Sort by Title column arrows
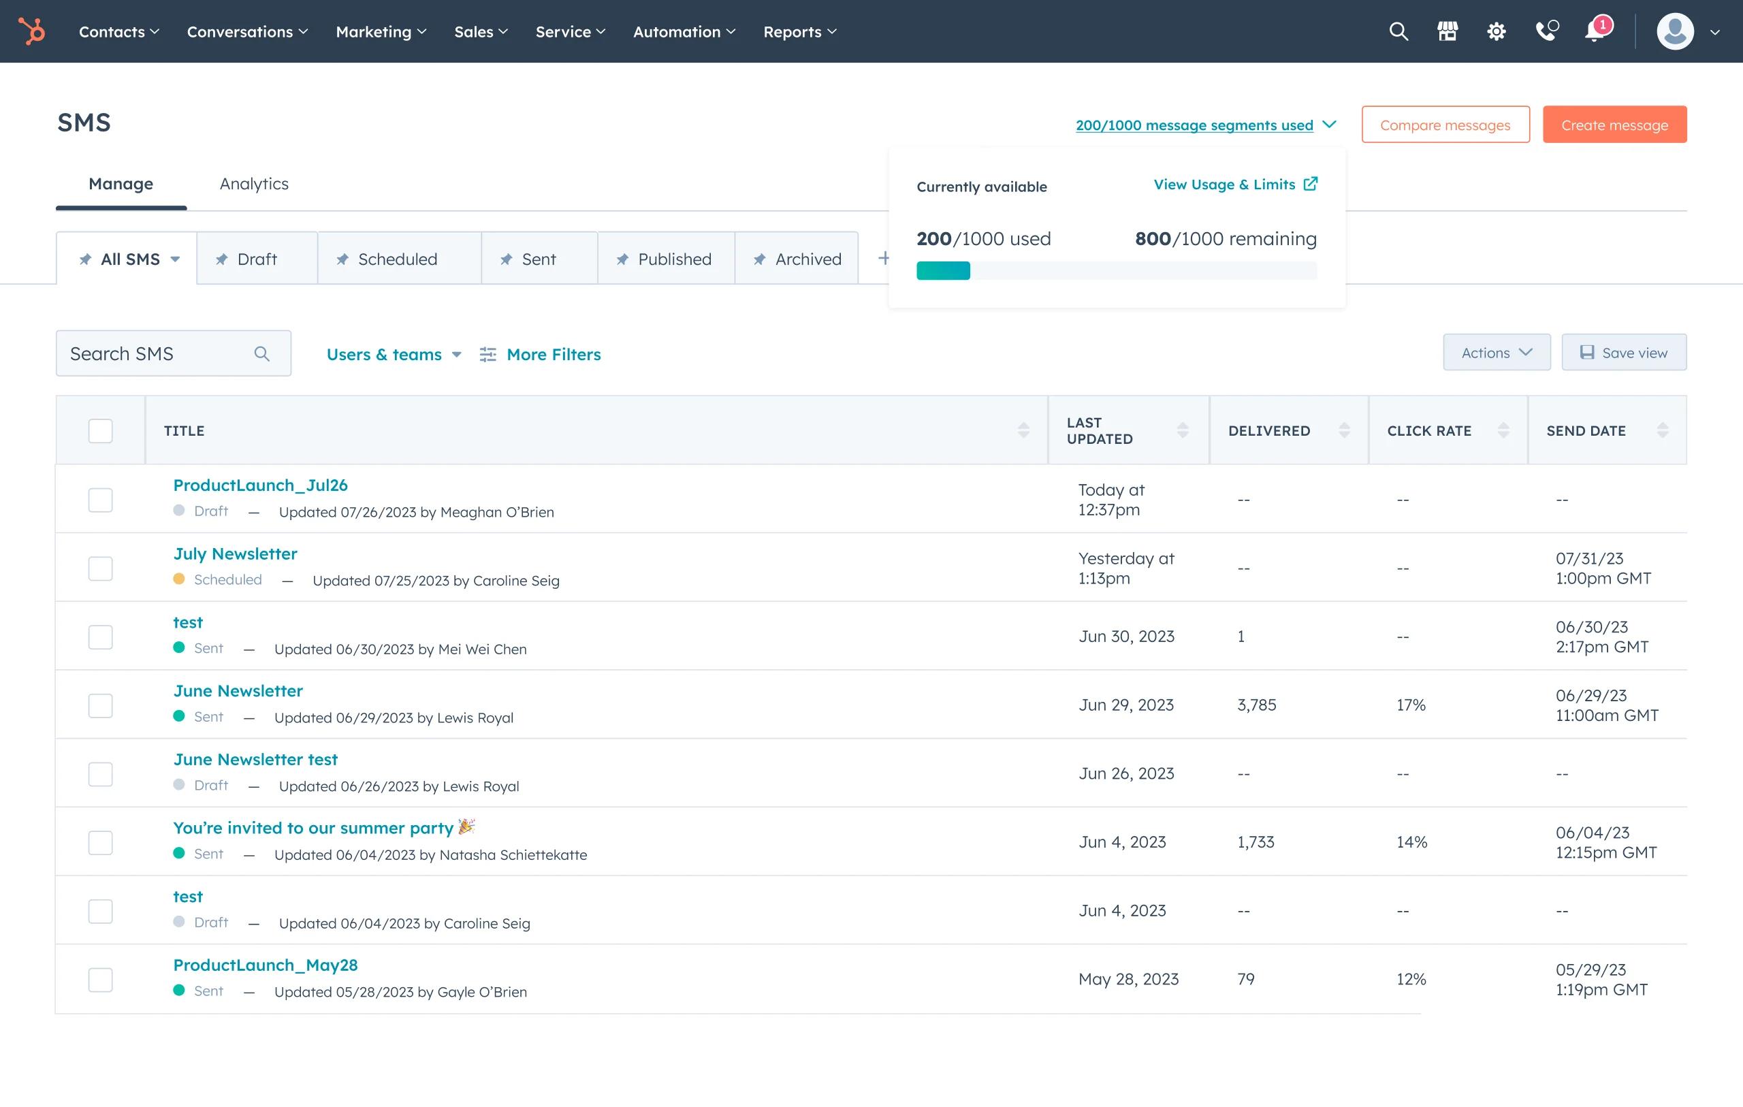1743x1107 pixels. [1023, 430]
